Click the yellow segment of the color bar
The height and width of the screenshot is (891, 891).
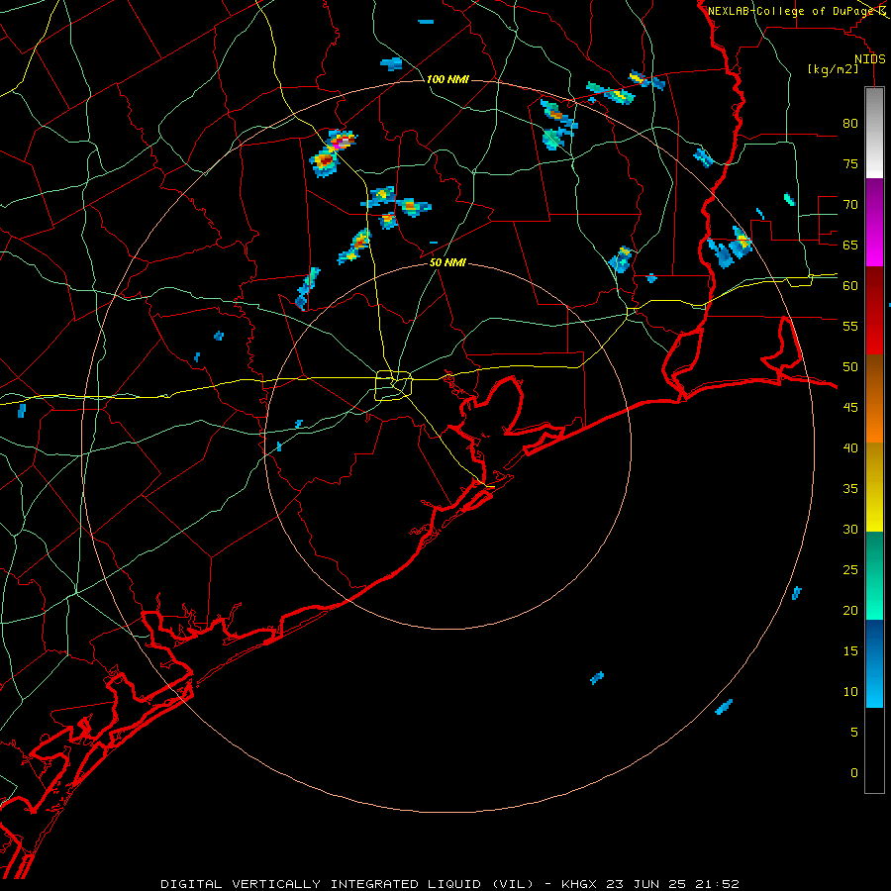pyautogui.click(x=874, y=487)
